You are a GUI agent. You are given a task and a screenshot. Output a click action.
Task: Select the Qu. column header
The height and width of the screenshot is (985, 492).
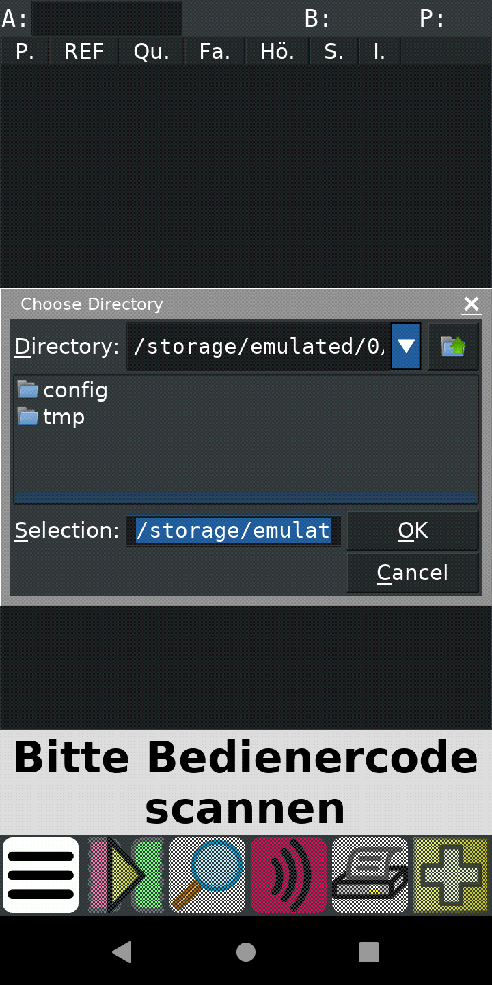pos(152,52)
